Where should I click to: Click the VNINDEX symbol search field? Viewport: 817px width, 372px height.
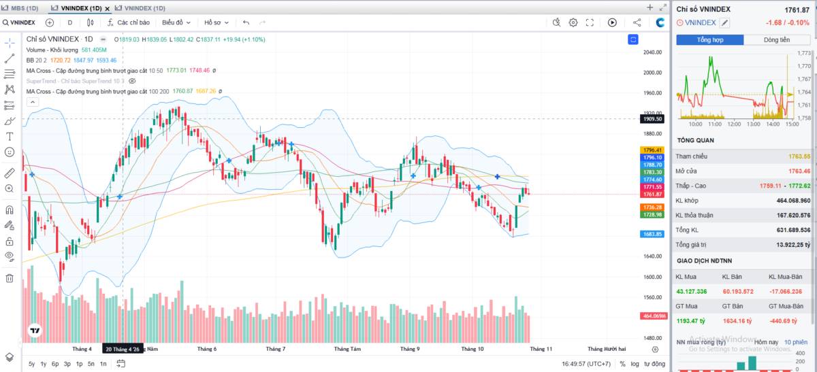coord(20,22)
